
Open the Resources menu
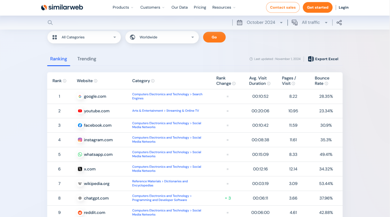tap(224, 7)
